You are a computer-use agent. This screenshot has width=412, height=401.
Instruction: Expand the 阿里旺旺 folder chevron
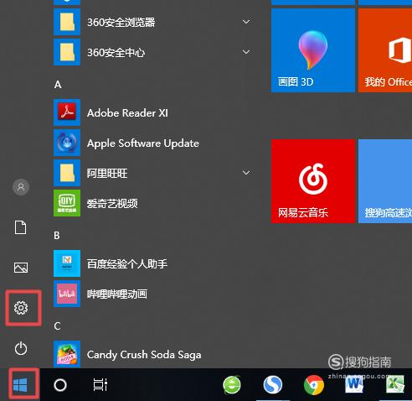click(x=246, y=173)
